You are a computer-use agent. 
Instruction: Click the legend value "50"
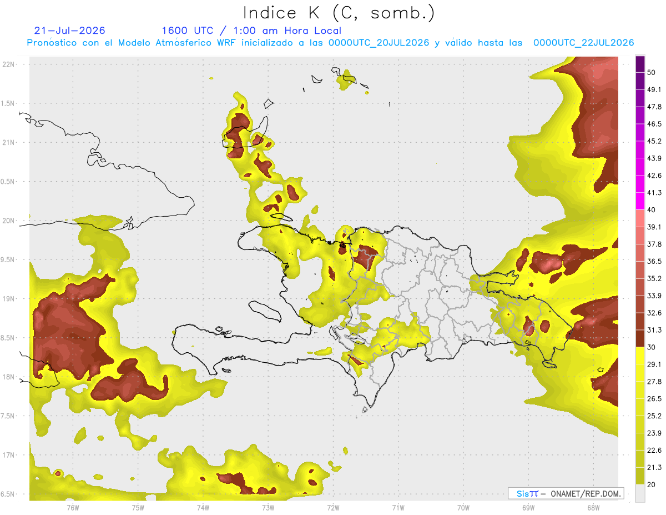[x=652, y=72]
